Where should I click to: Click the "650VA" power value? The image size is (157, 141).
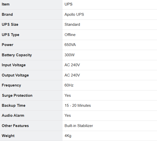[x=70, y=45]
